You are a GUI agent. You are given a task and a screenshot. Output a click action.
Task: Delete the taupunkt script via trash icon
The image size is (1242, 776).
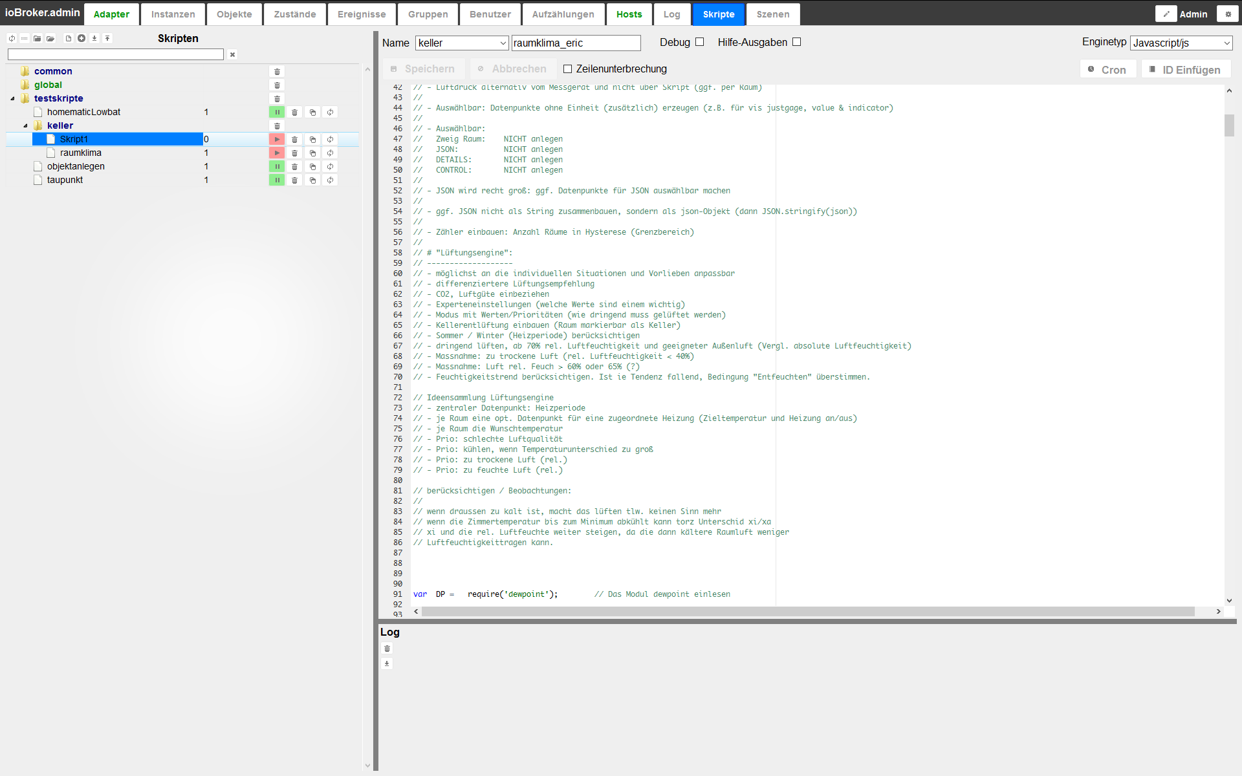point(294,180)
